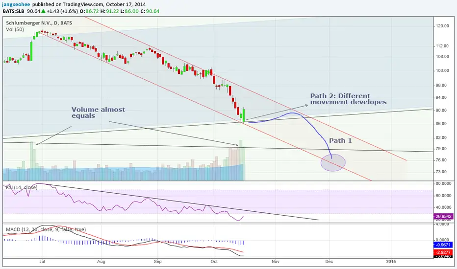The image size is (457, 269).
Task: Click the 79.00 price axis label
Action: (441, 149)
